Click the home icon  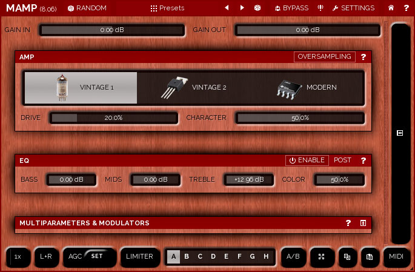[x=391, y=8]
